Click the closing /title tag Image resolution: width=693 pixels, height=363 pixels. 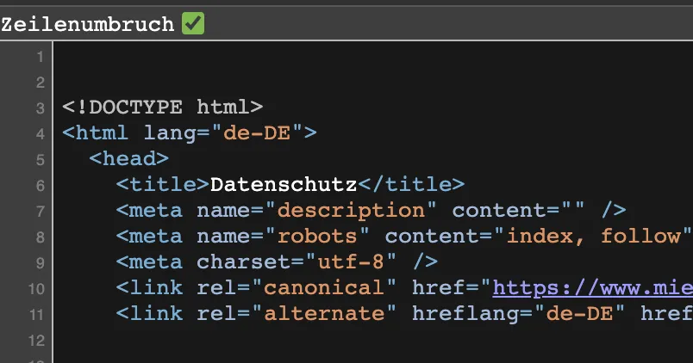(411, 184)
